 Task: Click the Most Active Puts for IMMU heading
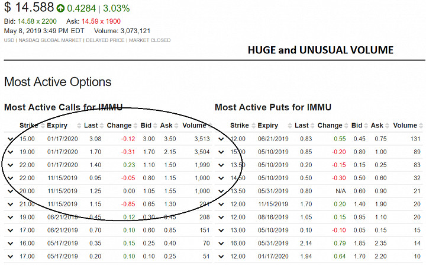[273, 107]
